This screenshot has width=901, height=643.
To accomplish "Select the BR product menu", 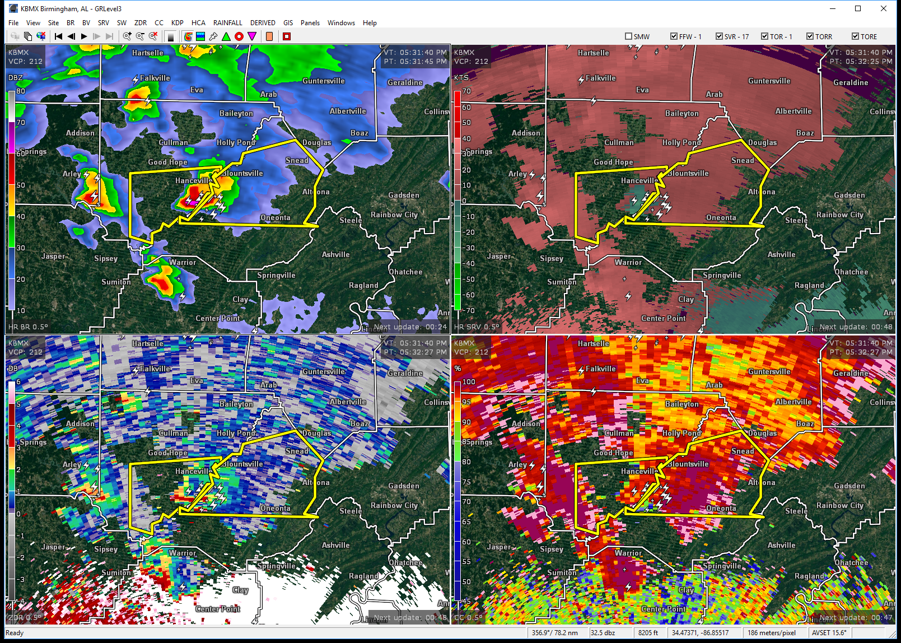I will tap(71, 23).
